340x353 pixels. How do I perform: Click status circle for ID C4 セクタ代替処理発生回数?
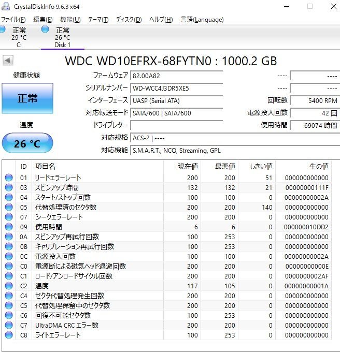pyautogui.click(x=9, y=296)
